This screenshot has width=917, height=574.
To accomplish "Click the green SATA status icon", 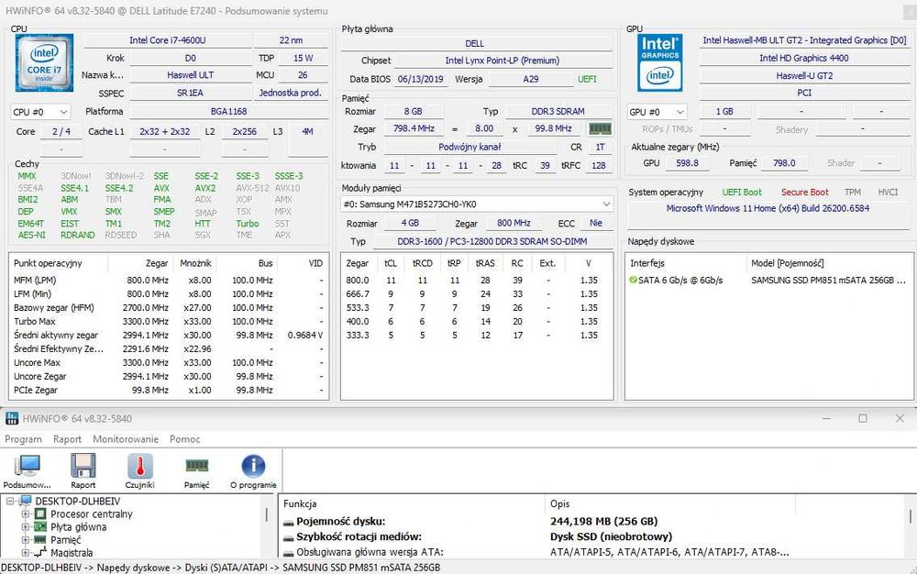I will click(633, 280).
